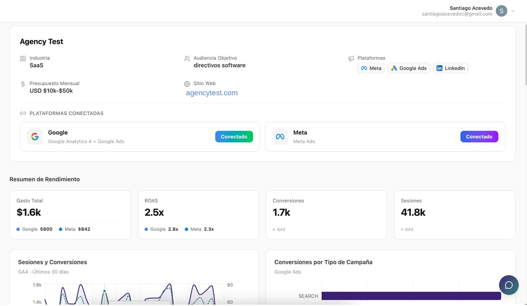Click the globe icon next to Sitio Web

(187, 83)
